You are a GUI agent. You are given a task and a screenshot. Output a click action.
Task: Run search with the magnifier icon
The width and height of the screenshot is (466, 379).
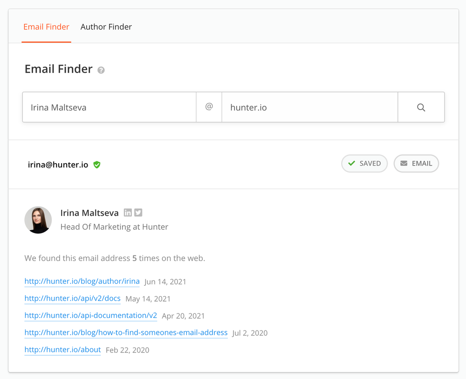click(x=421, y=108)
